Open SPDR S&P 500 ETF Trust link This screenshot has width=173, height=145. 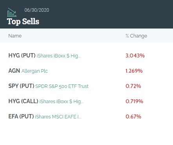[x=62, y=86]
